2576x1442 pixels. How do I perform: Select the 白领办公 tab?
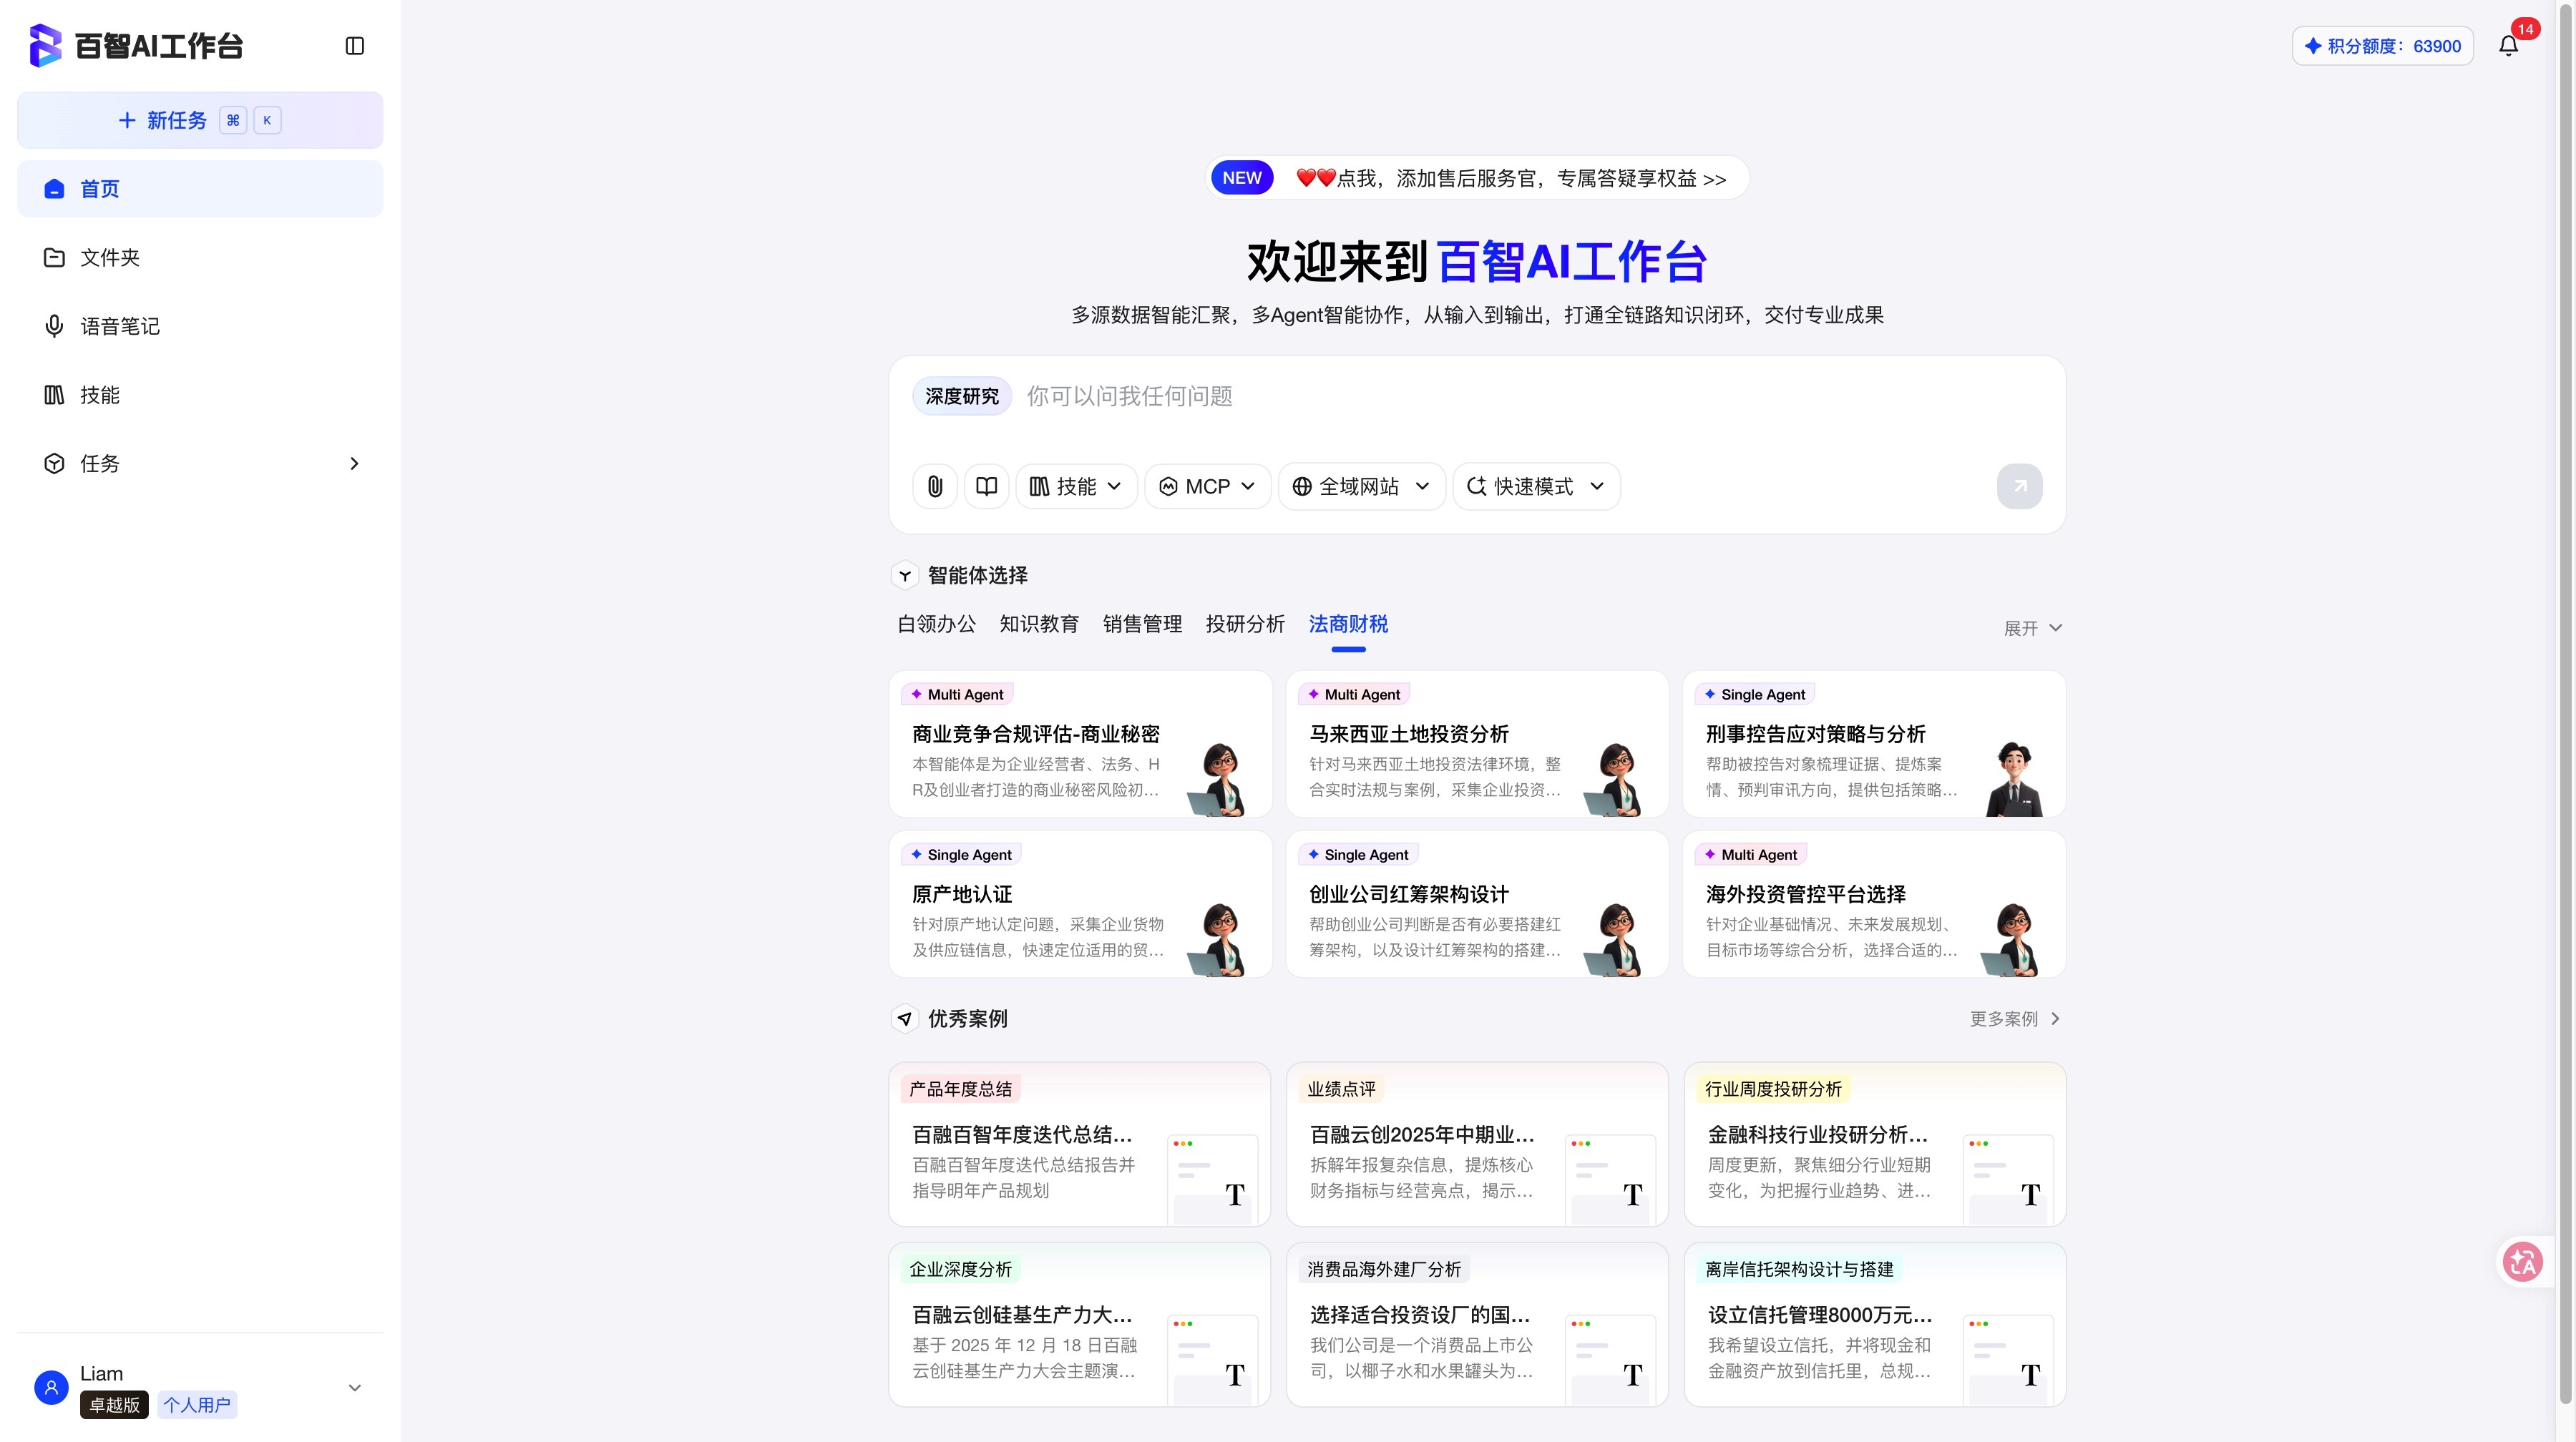point(936,624)
